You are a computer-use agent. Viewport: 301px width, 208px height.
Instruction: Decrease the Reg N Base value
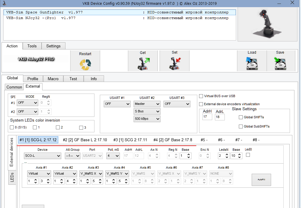pyautogui.click(x=189, y=157)
